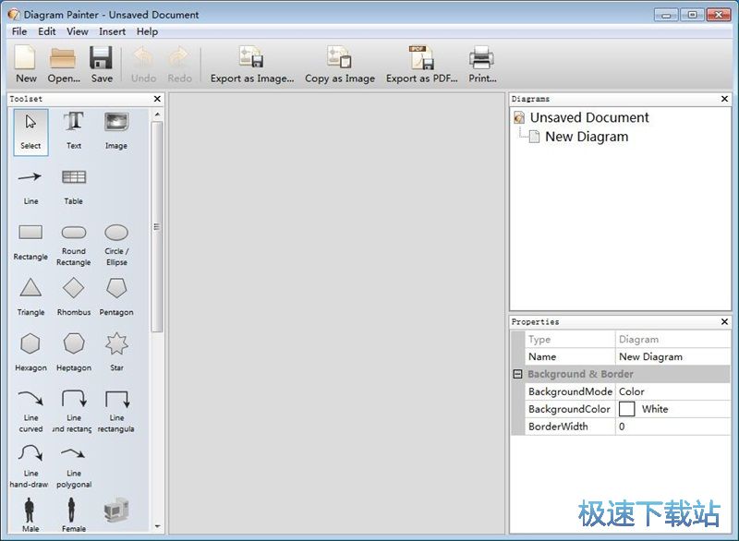Click Export as PDF... button
739x541 pixels.
pos(421,65)
